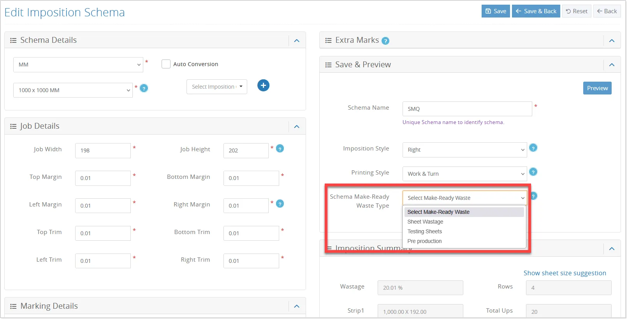628x320 pixels.
Task: Open the Printing Style Work & Turn dropdown
Action: (x=464, y=174)
